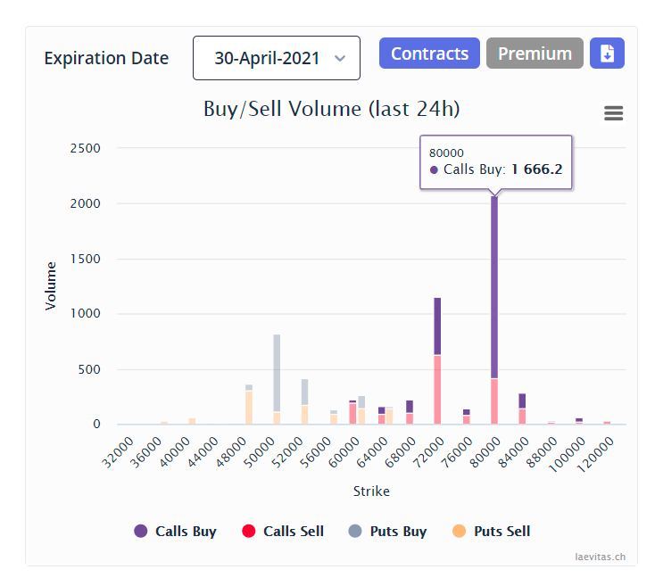Switch to Contracts view

(x=429, y=54)
